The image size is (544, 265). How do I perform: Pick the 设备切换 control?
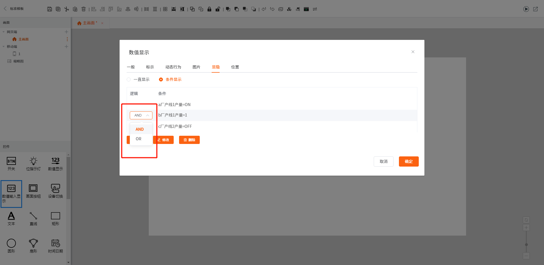[56, 191]
